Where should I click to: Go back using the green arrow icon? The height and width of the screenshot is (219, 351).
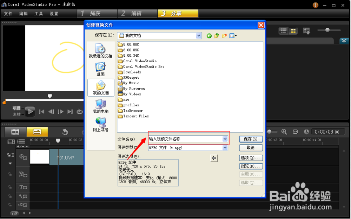pos(209,36)
